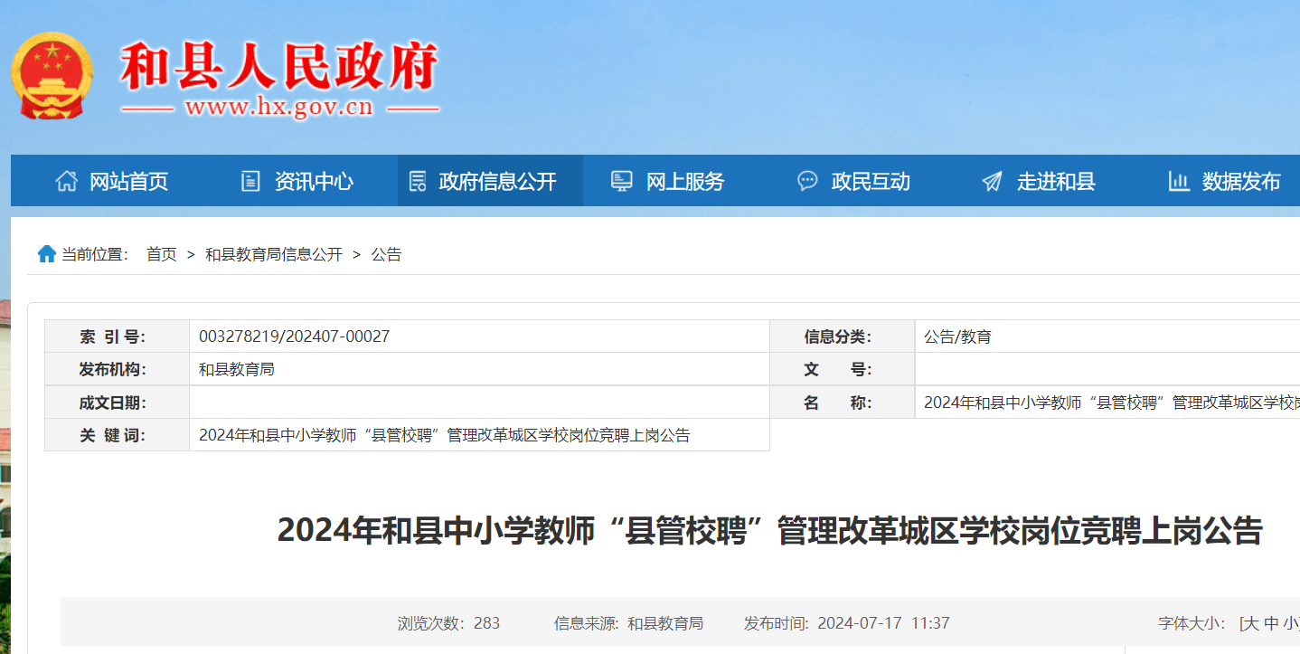Viewport: 1300px width, 654px height.
Task: Set font size to 中
Action: click(1271, 623)
